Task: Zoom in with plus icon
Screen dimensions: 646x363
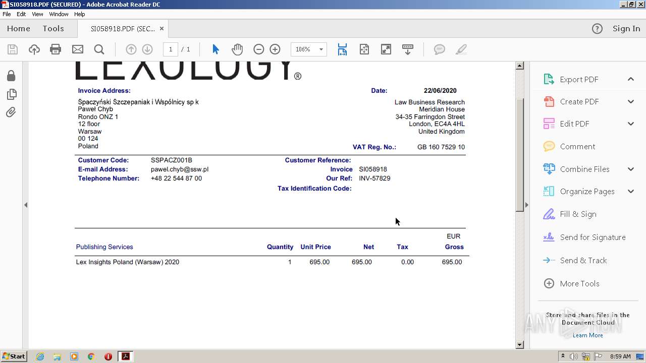Action: 275,49
